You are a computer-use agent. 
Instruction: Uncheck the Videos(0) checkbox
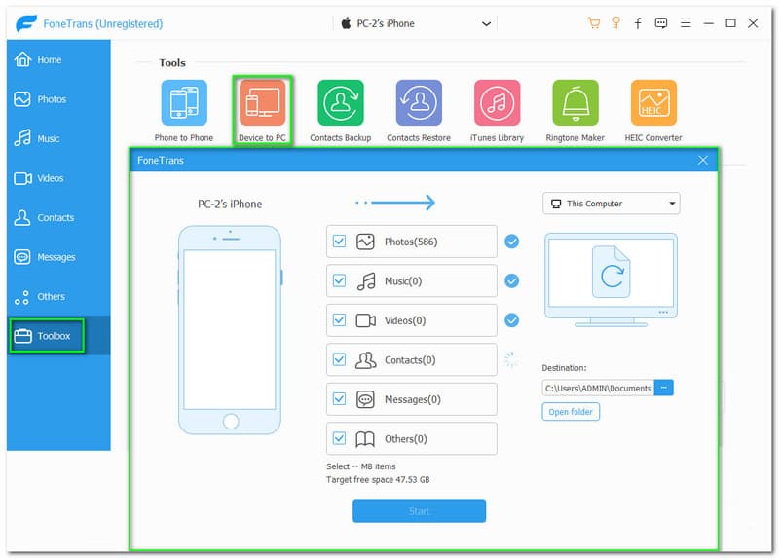click(339, 320)
